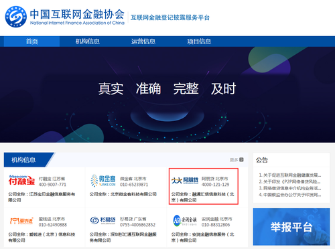Viewport: 335px width, 249px height.
Task: Click the NIFA round blue logo
Action: pos(16,17)
